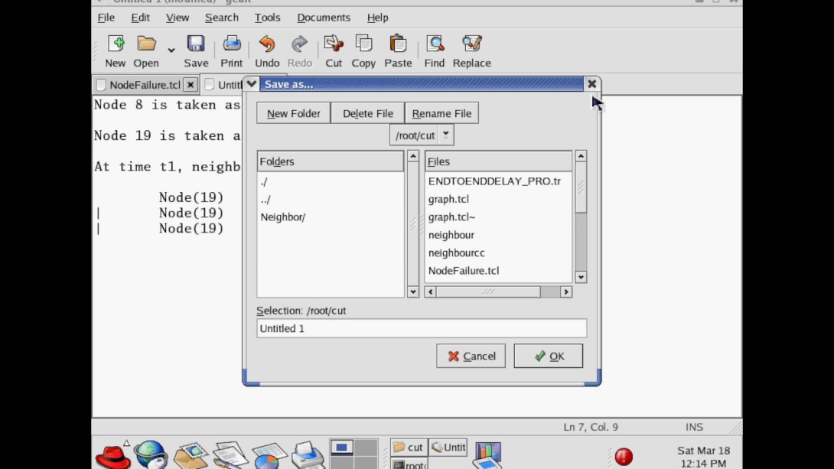
Task: Open the Save as window menu arrow
Action: (x=252, y=84)
